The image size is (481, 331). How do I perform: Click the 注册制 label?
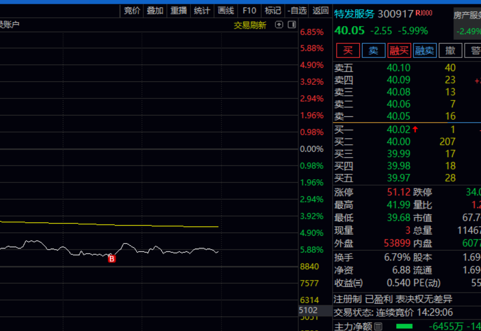coord(348,299)
